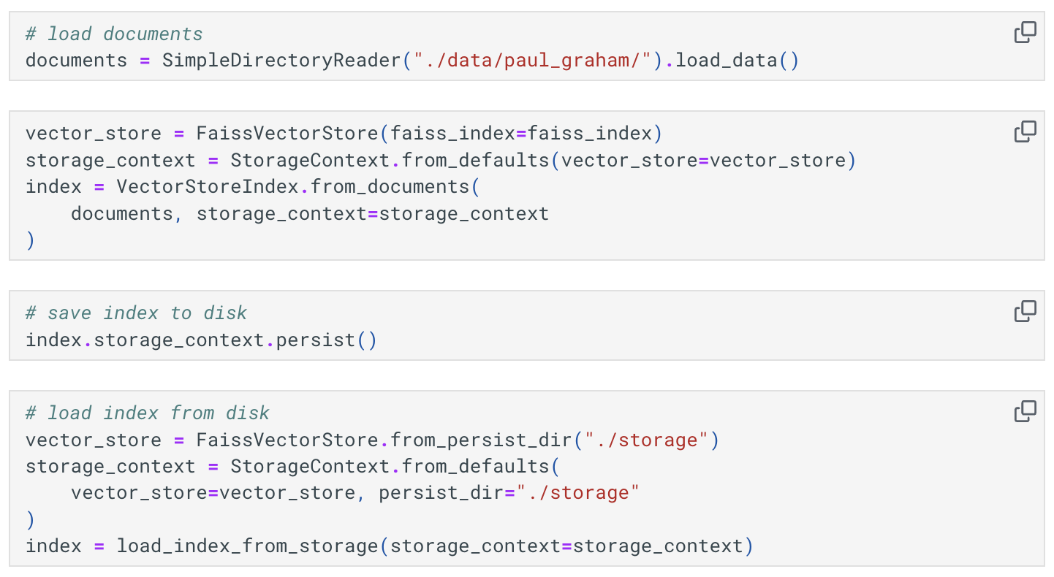Screen dimensions: 1054x577
Task: Click the "documents, storage_context=storage_context" line
Action: pos(310,213)
